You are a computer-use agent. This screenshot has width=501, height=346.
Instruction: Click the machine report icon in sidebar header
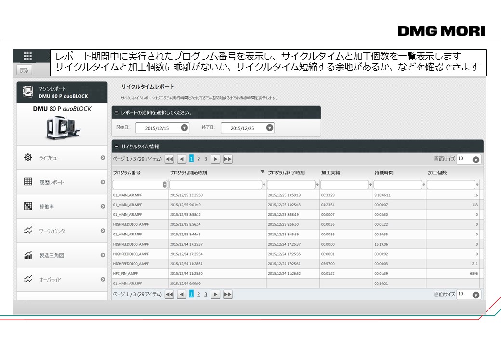28,92
